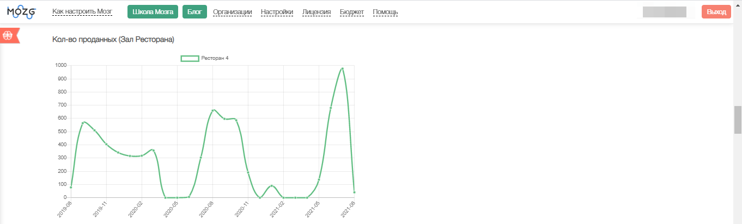Click the vertical page scrollbar thumb

[738, 120]
